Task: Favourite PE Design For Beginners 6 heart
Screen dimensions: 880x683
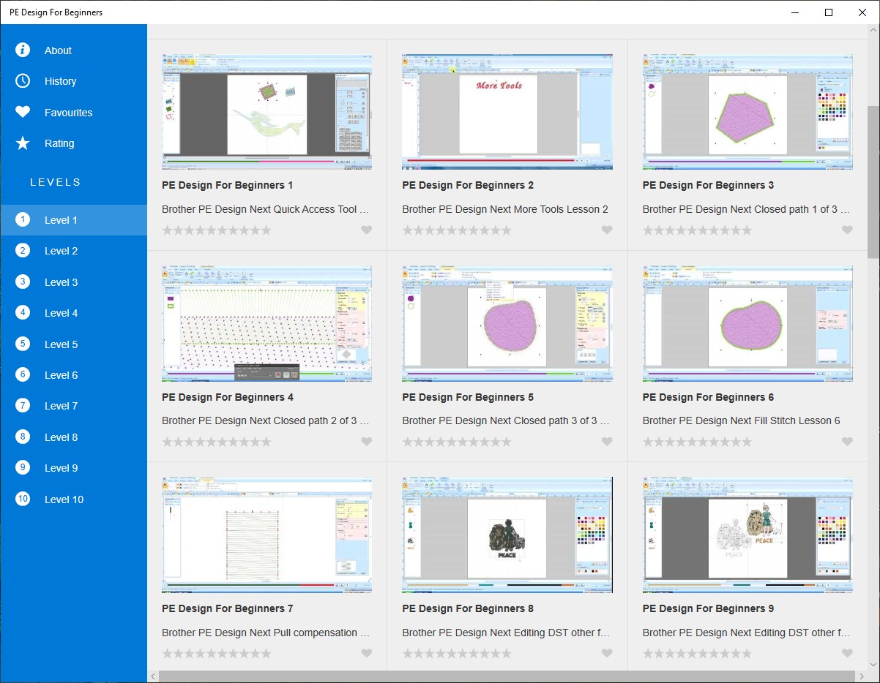Action: point(847,442)
